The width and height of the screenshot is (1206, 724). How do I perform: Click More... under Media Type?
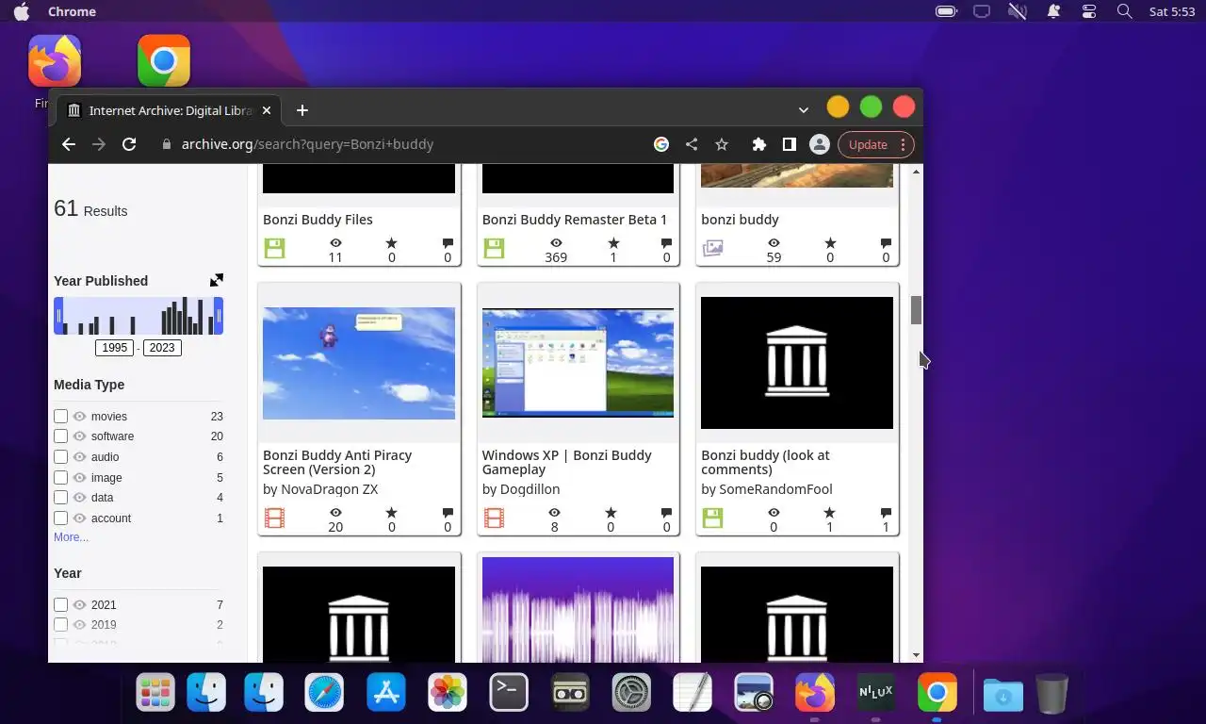tap(71, 537)
